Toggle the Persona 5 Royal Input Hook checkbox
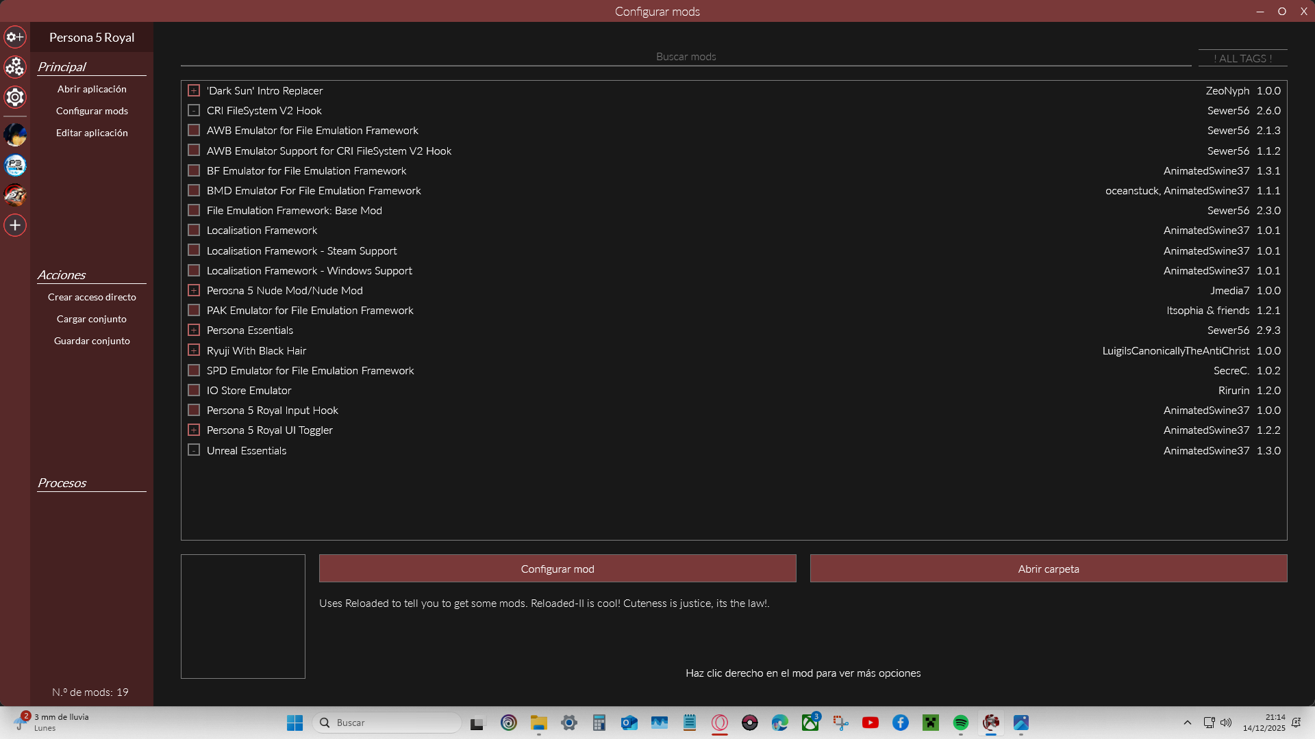 [194, 410]
